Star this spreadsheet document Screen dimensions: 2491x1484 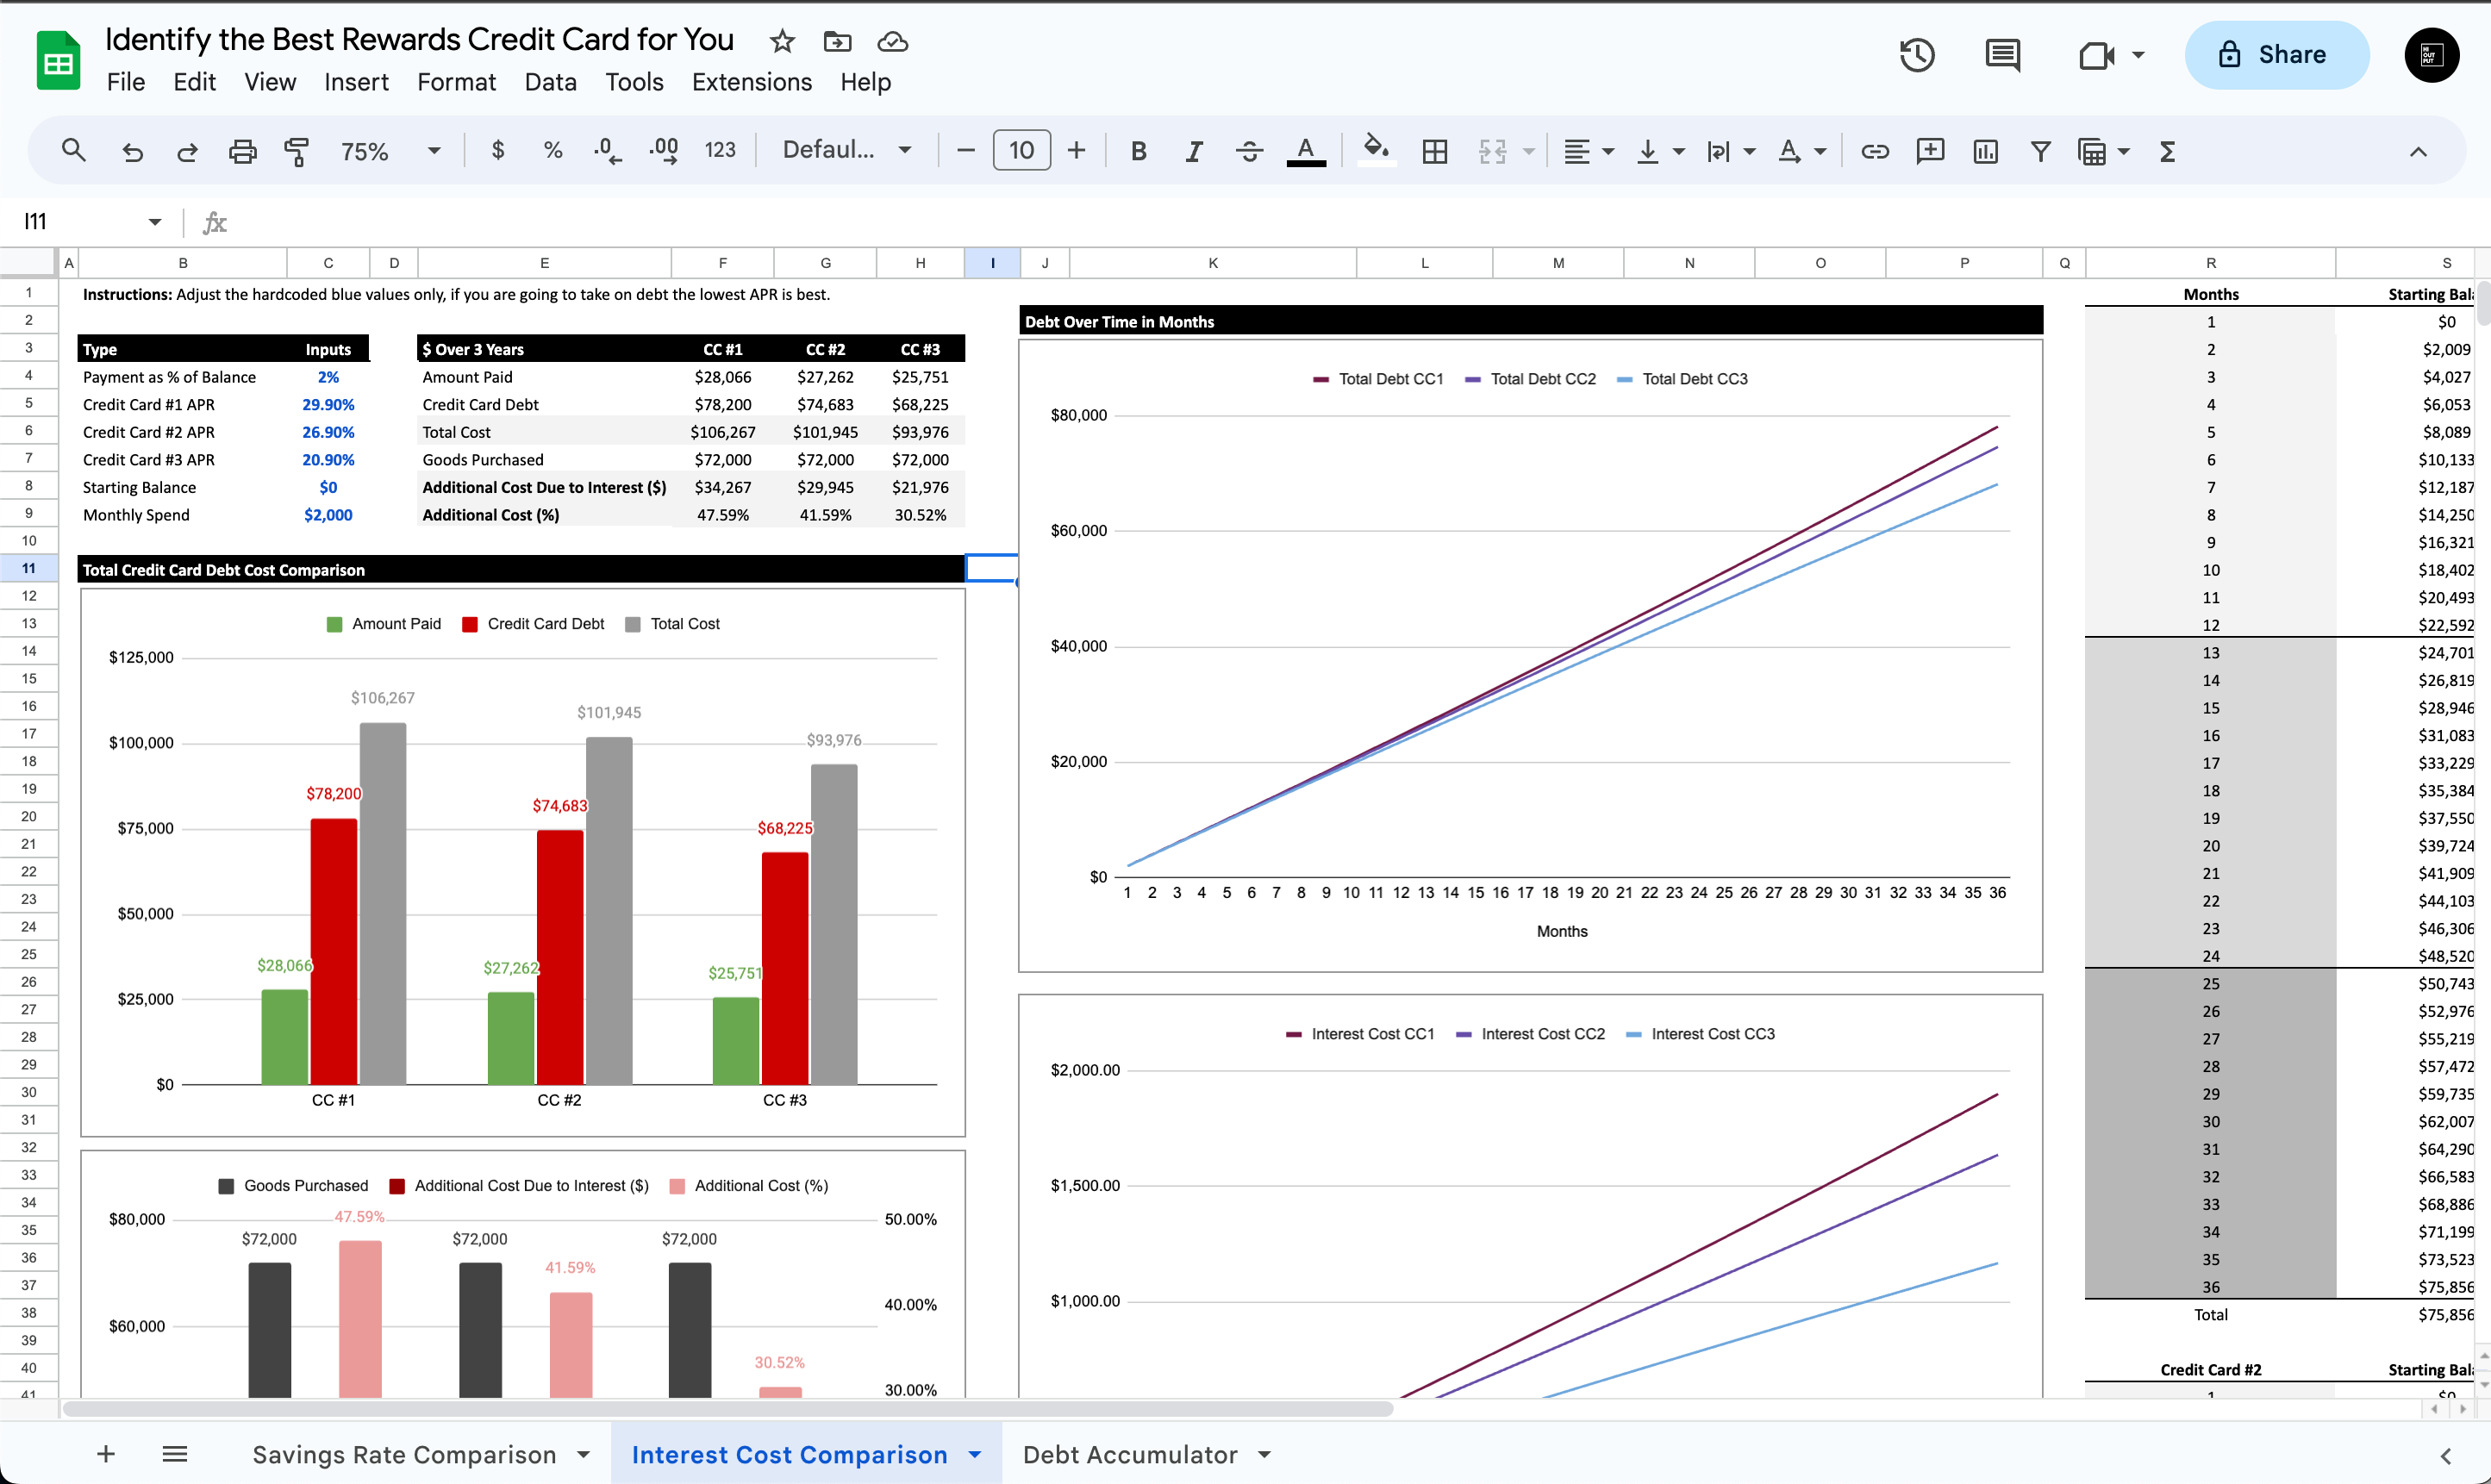(x=782, y=41)
